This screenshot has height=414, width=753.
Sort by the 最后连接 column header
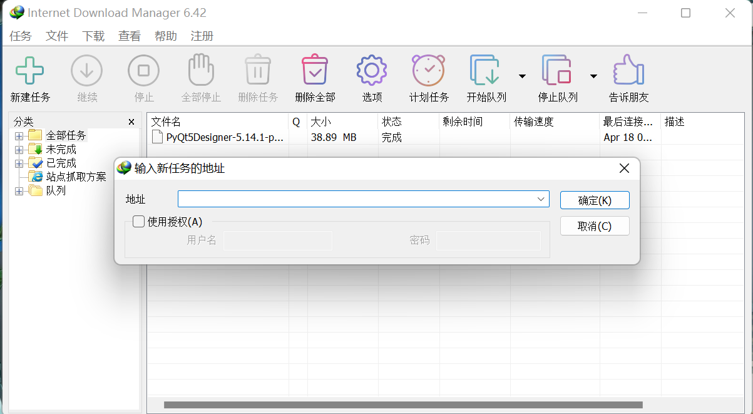tap(630, 122)
